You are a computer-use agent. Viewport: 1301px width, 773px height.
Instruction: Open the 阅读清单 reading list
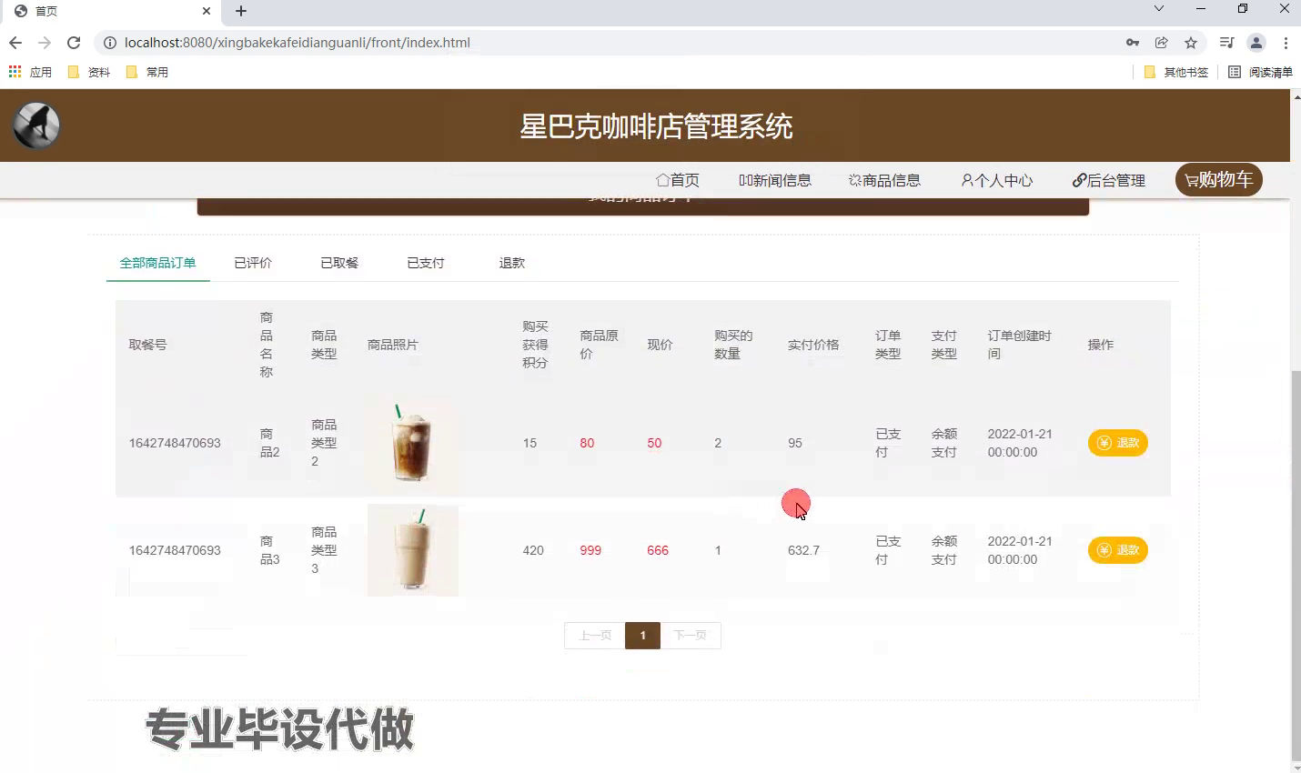click(1260, 72)
